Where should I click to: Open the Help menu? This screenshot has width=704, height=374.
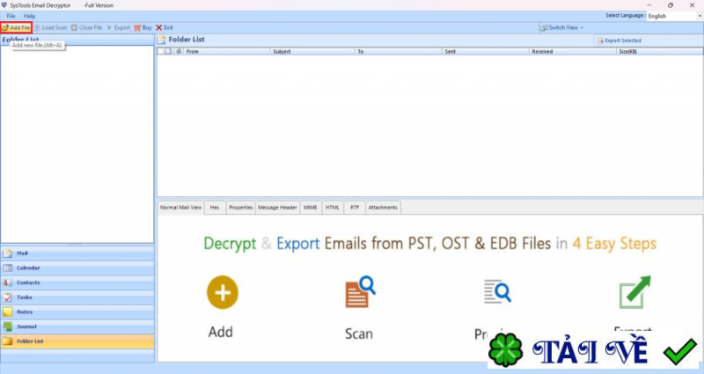tap(29, 16)
